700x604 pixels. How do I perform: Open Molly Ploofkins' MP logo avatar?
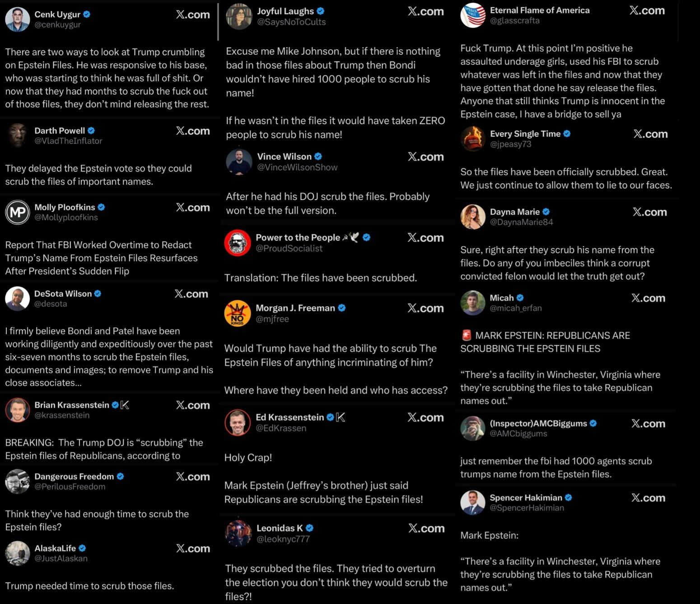(x=18, y=212)
